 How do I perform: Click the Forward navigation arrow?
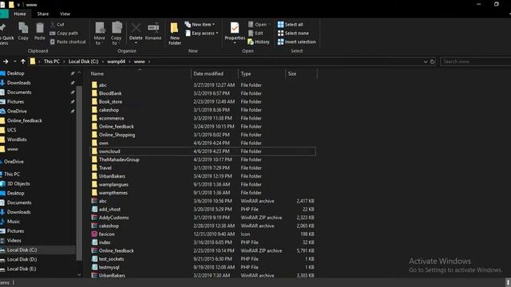pyautogui.click(x=6, y=61)
